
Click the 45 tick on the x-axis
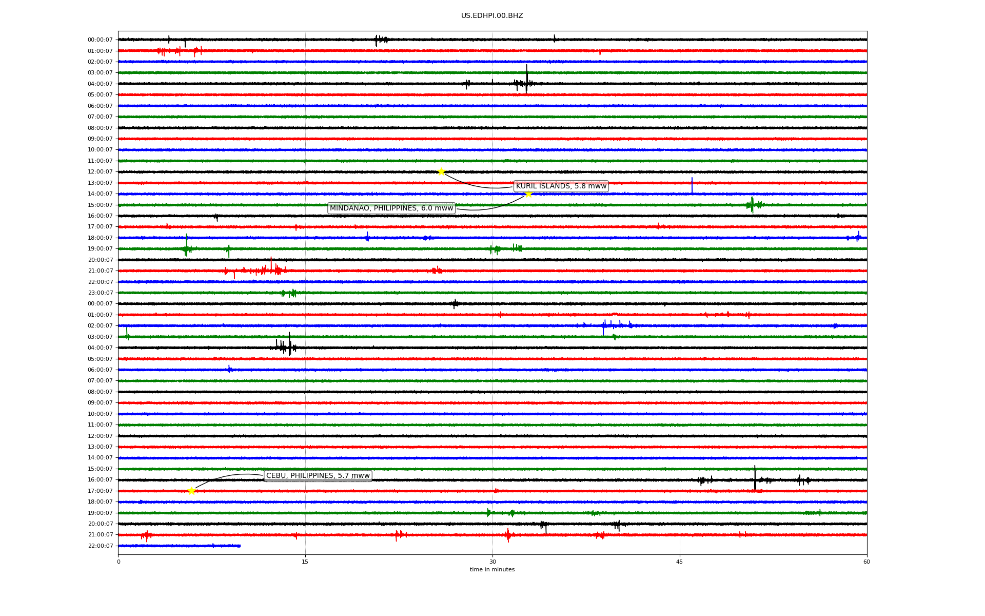coord(679,562)
